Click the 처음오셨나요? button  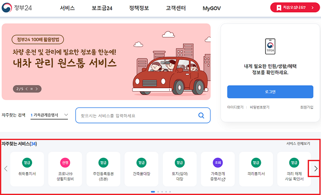coord(295,8)
